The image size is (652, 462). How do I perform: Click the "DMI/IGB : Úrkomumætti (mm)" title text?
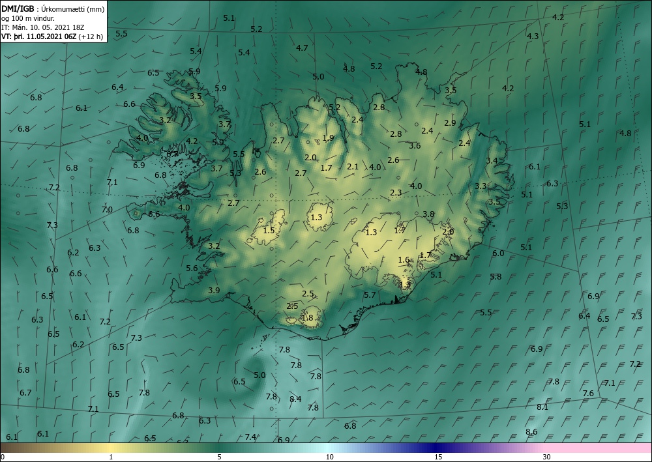coord(53,8)
